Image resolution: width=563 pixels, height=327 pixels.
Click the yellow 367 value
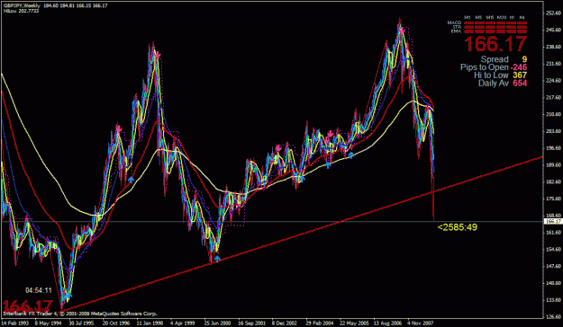click(520, 75)
